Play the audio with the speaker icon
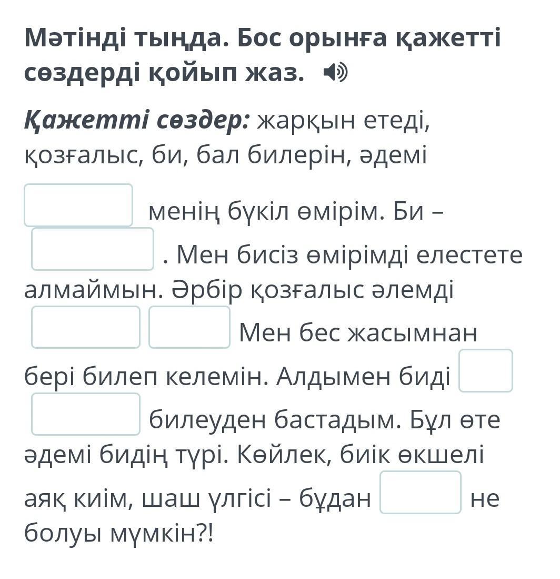This screenshot has height=579, width=560. (x=335, y=73)
